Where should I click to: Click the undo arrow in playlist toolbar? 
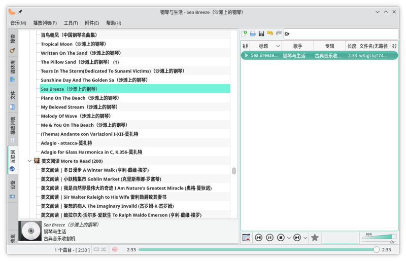[270, 33]
